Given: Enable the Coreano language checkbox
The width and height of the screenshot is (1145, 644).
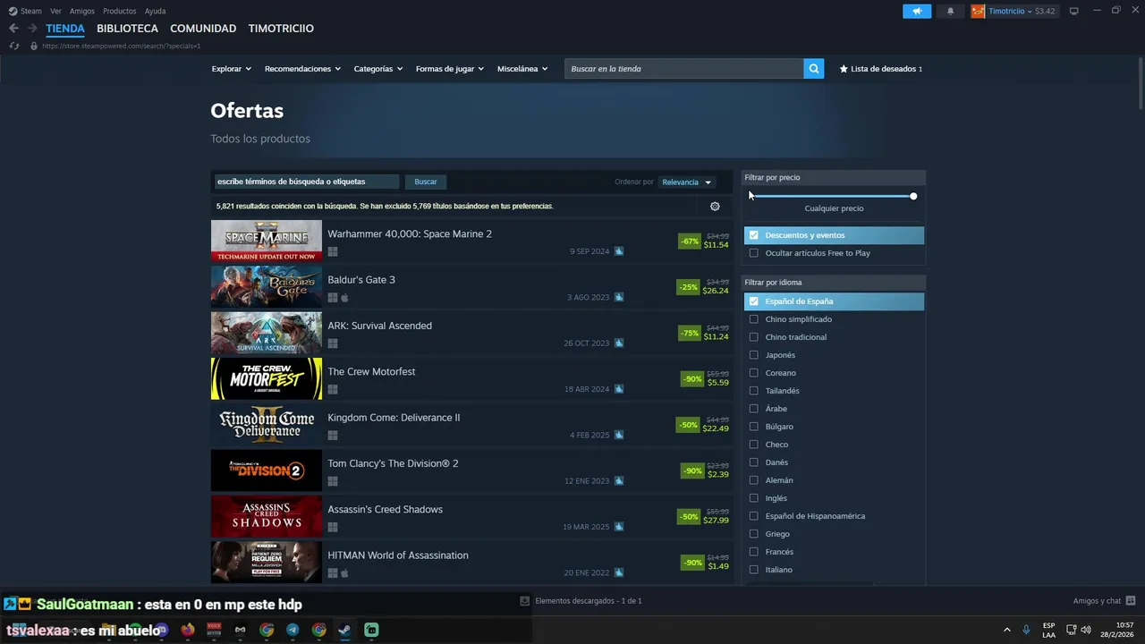Looking at the screenshot, I should tap(754, 373).
